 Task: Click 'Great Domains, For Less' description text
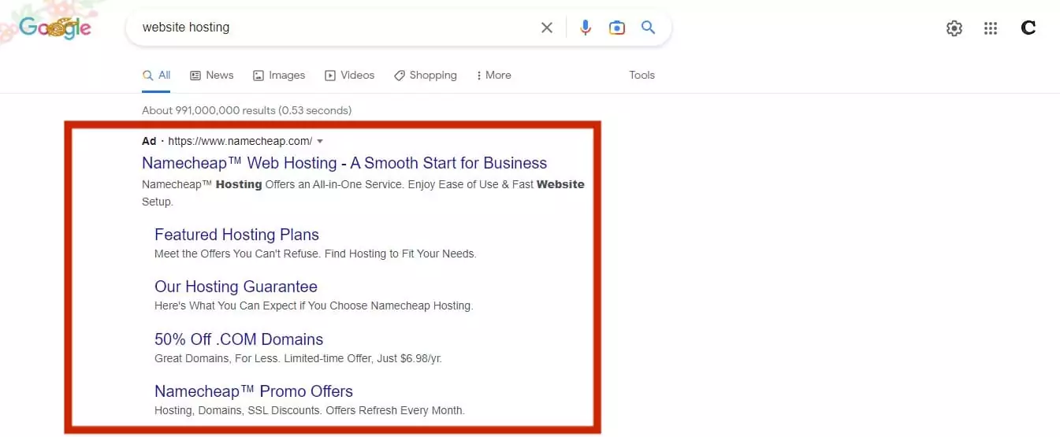click(298, 358)
